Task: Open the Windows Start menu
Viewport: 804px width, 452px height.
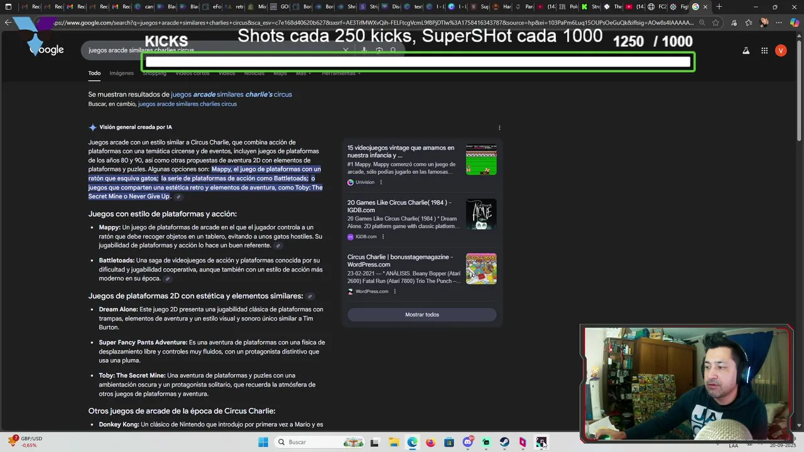Action: coord(263,443)
